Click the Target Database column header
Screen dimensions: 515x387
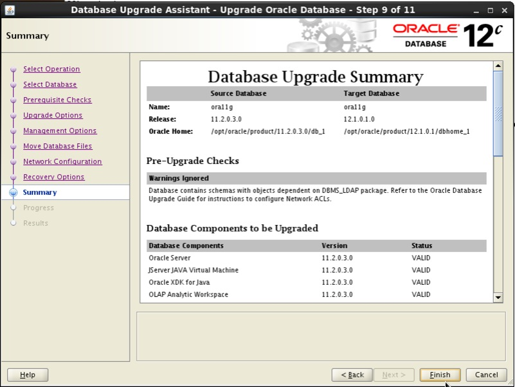click(x=372, y=94)
